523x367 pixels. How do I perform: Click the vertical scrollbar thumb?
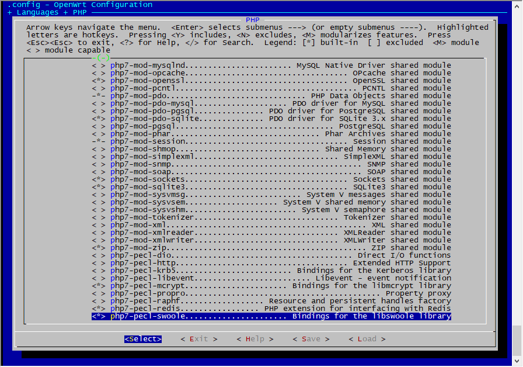coord(517,340)
